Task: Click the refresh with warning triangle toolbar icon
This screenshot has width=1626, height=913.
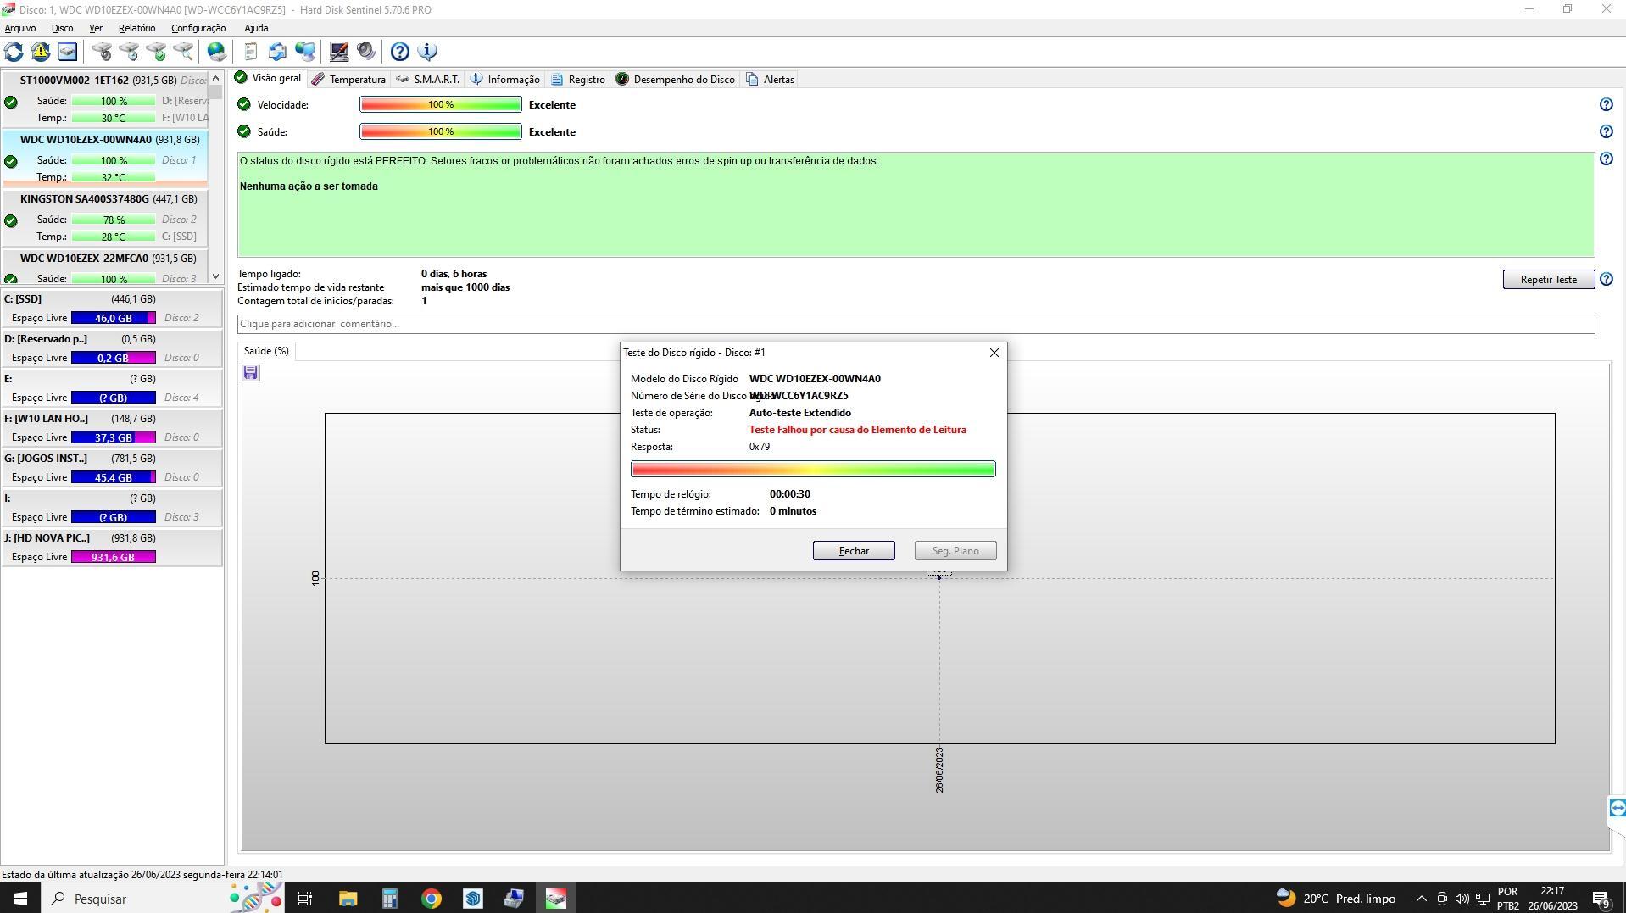Action: point(41,52)
